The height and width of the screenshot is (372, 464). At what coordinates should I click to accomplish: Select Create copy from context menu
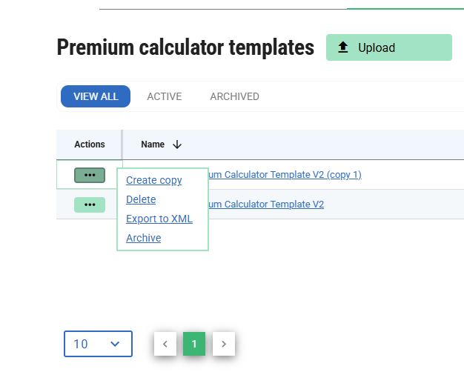pyautogui.click(x=154, y=180)
